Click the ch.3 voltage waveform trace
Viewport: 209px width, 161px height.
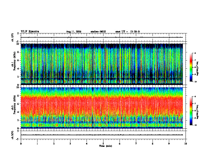click(x=102, y=135)
